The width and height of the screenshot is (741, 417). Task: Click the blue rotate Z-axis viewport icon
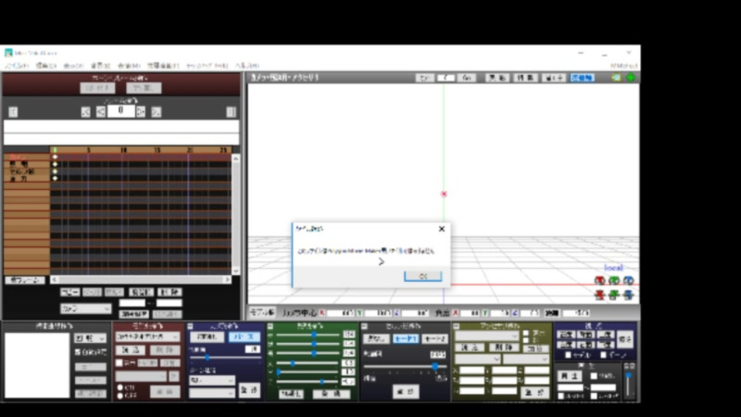tap(628, 281)
